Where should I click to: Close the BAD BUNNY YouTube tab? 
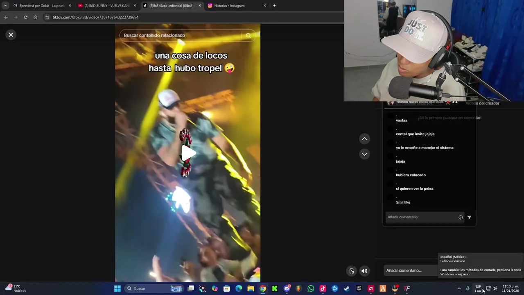coord(135,6)
